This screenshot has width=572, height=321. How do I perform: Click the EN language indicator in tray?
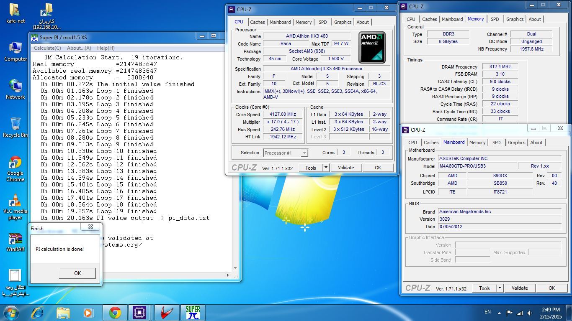click(487, 312)
